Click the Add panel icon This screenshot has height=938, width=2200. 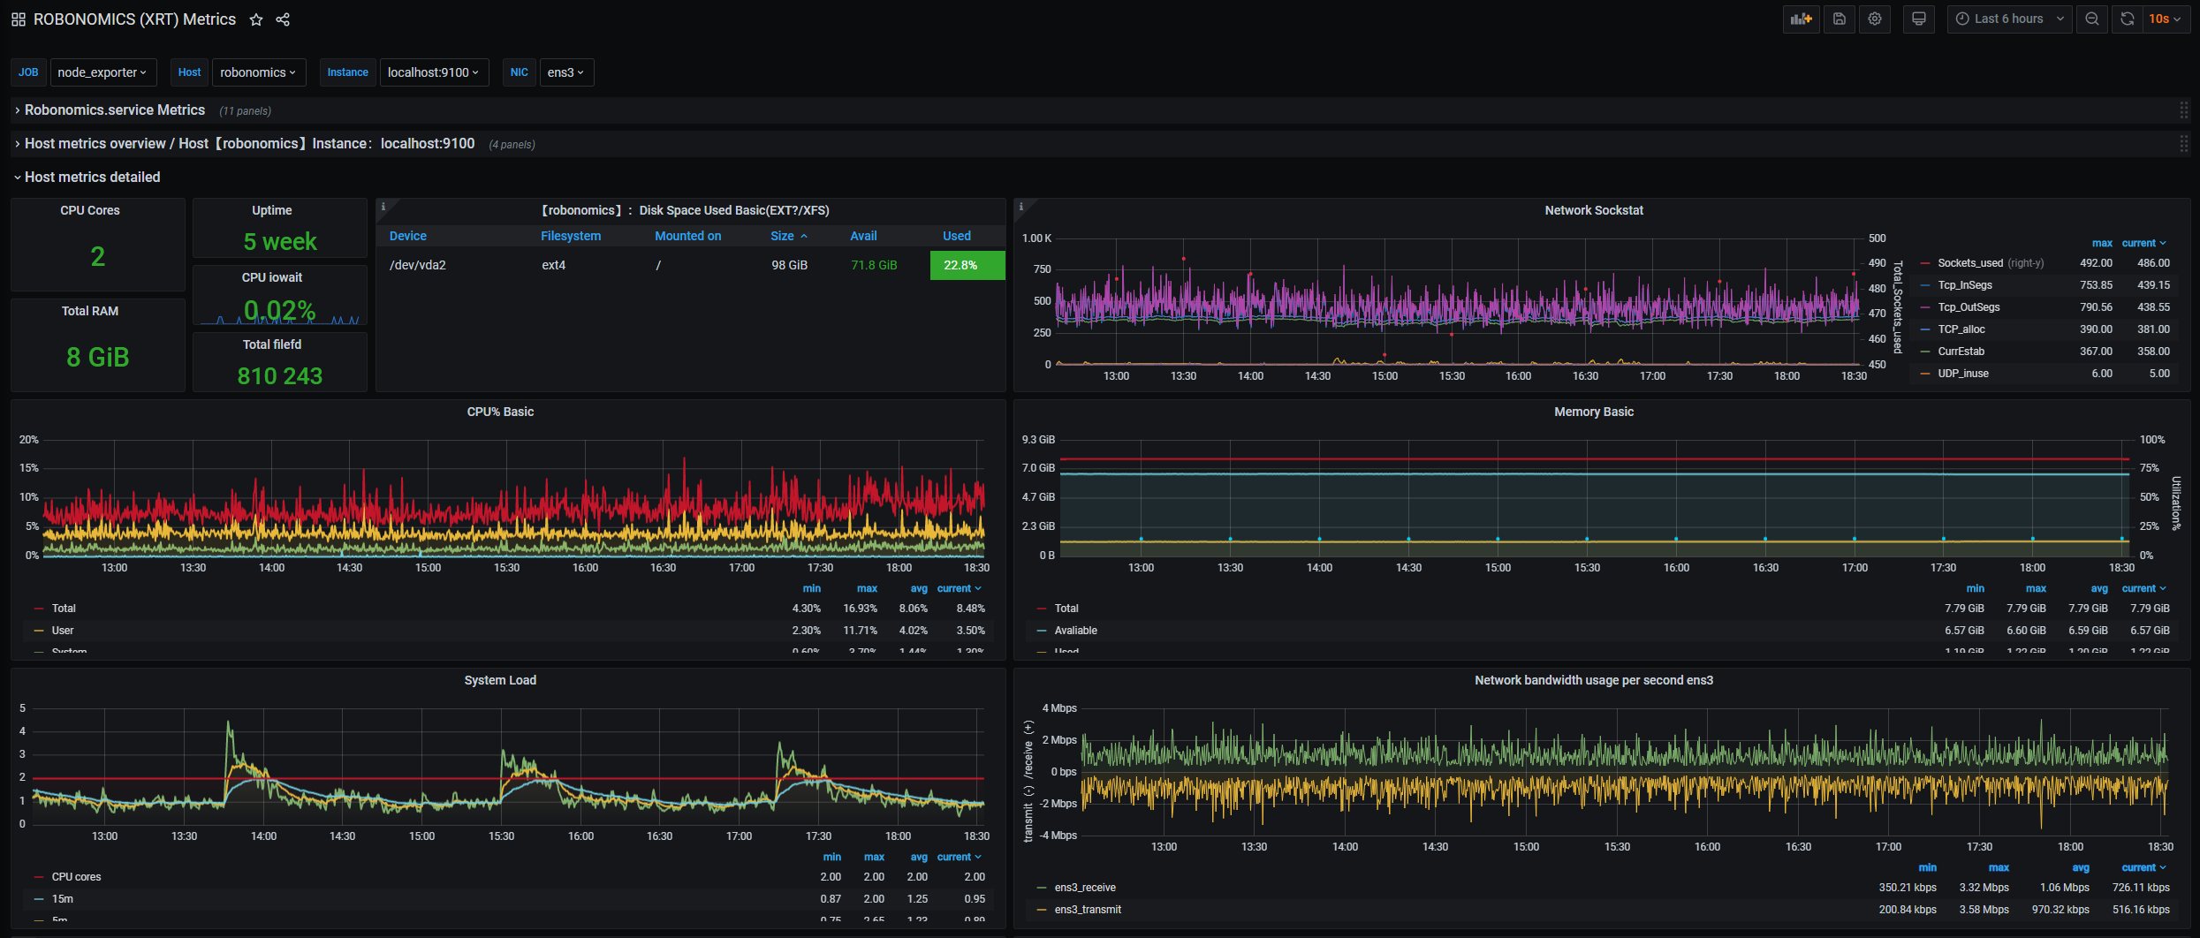click(1801, 19)
